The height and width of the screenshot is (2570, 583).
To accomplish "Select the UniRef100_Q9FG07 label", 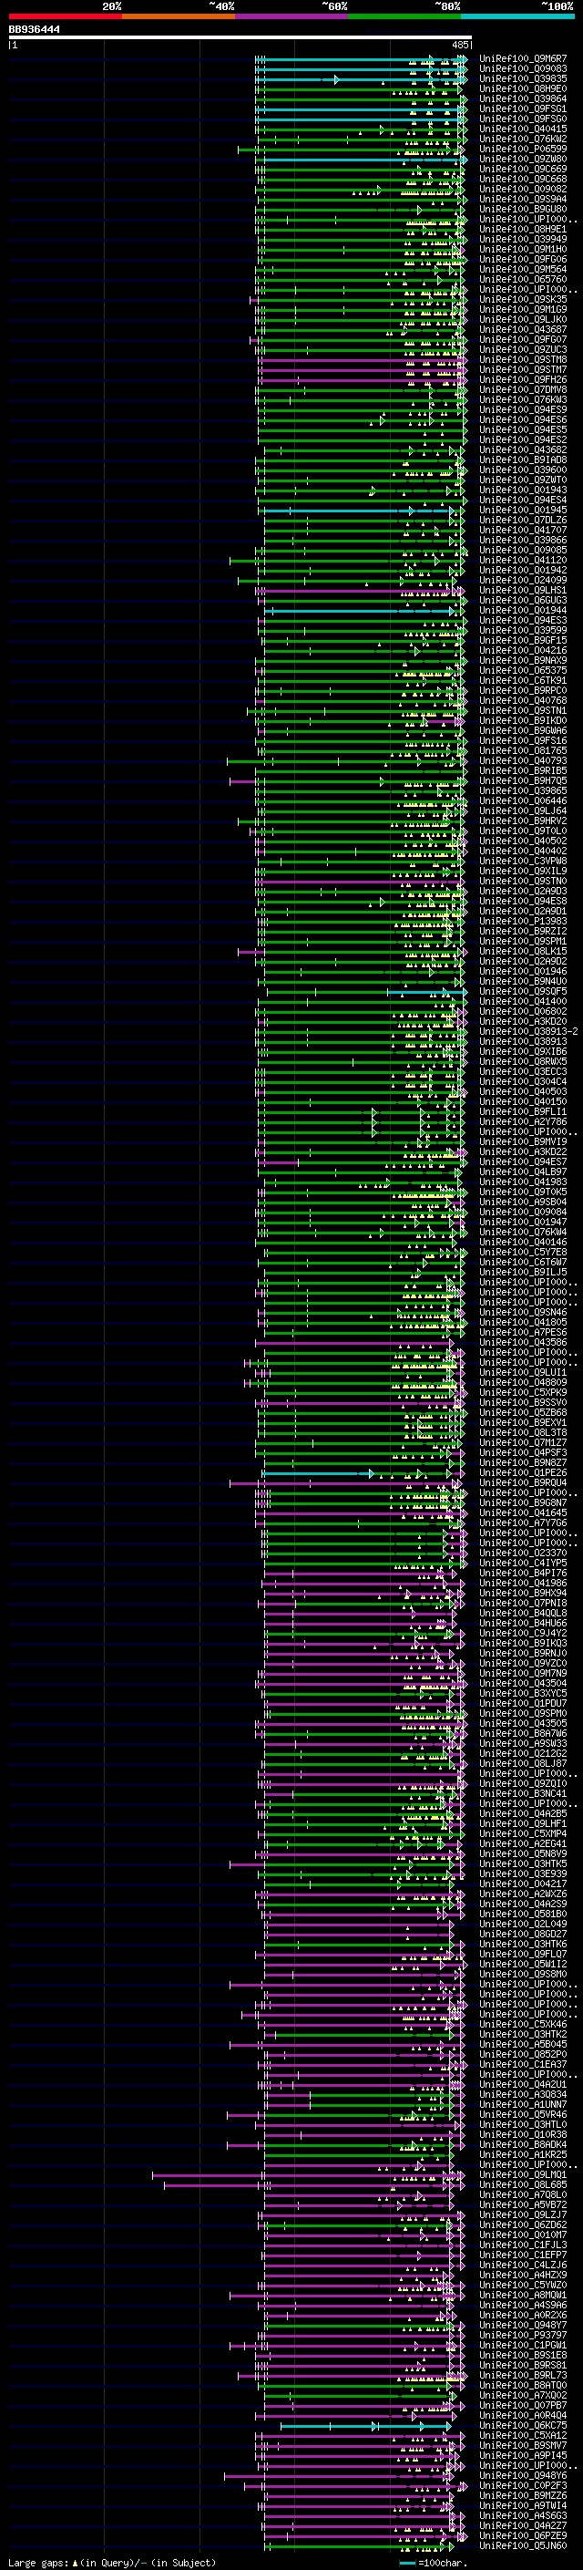I will pyautogui.click(x=523, y=339).
